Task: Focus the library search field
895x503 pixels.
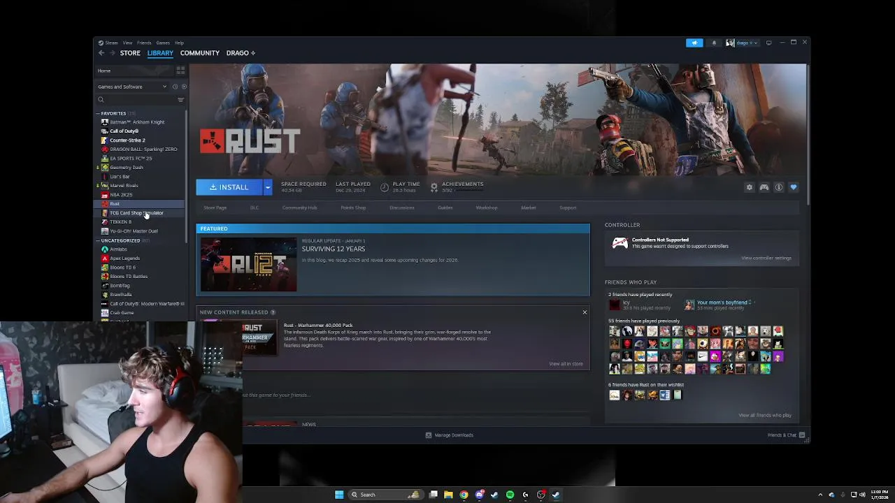Action: point(135,100)
